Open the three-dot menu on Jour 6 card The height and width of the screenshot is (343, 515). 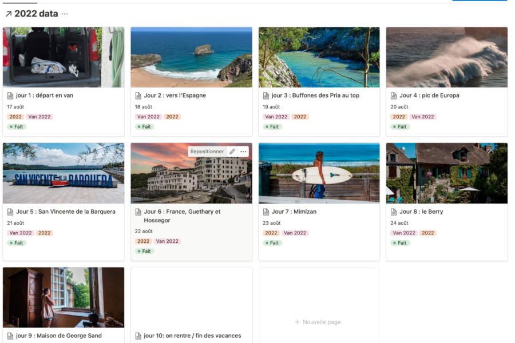coord(243,151)
